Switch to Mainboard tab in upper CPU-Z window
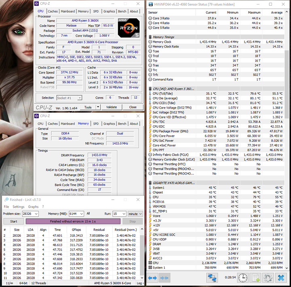Viewport: 291px width, 287px height. (68, 11)
